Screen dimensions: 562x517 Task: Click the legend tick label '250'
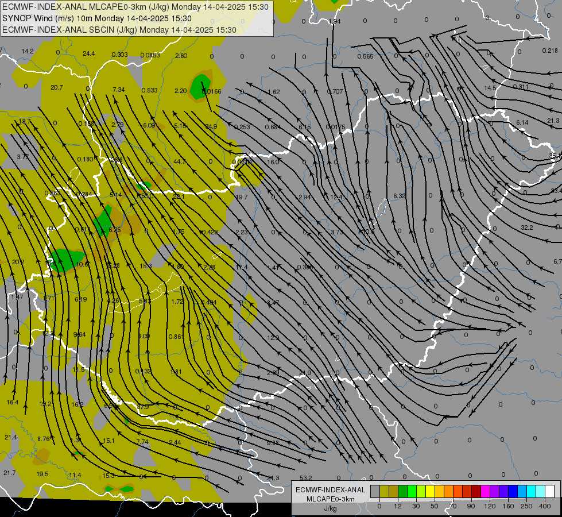[x=526, y=506]
